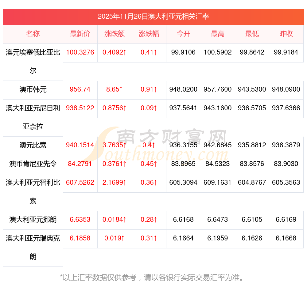Select the 最低 column header
The width and height of the screenshot is (307, 287).
pyautogui.click(x=252, y=34)
